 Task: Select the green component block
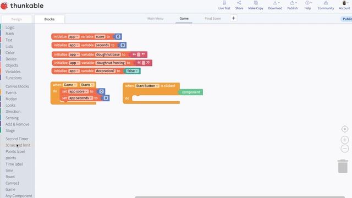click(191, 92)
